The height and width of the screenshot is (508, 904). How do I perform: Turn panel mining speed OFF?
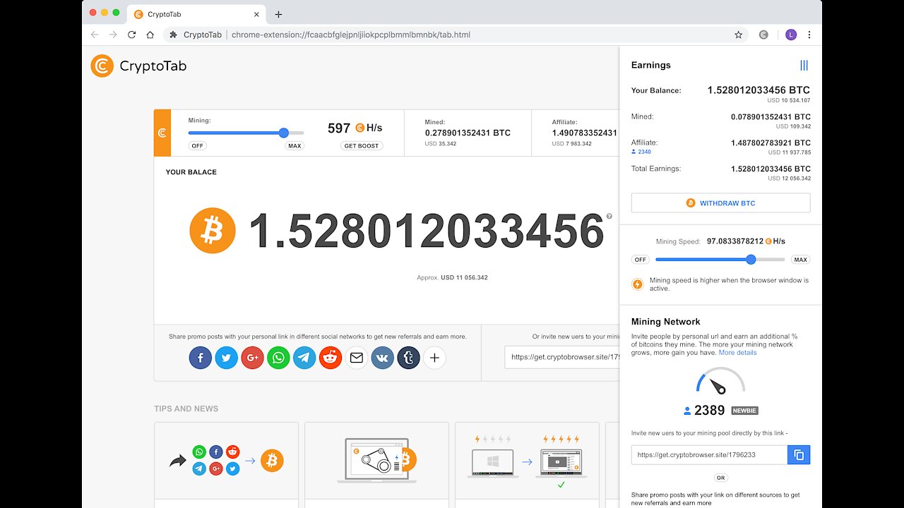click(x=641, y=260)
